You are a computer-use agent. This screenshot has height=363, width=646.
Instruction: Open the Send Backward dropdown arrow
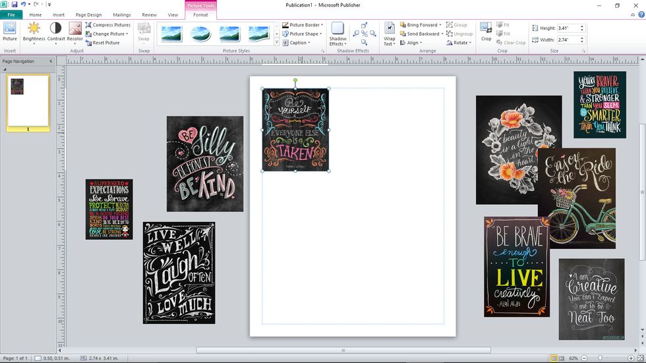pos(442,34)
